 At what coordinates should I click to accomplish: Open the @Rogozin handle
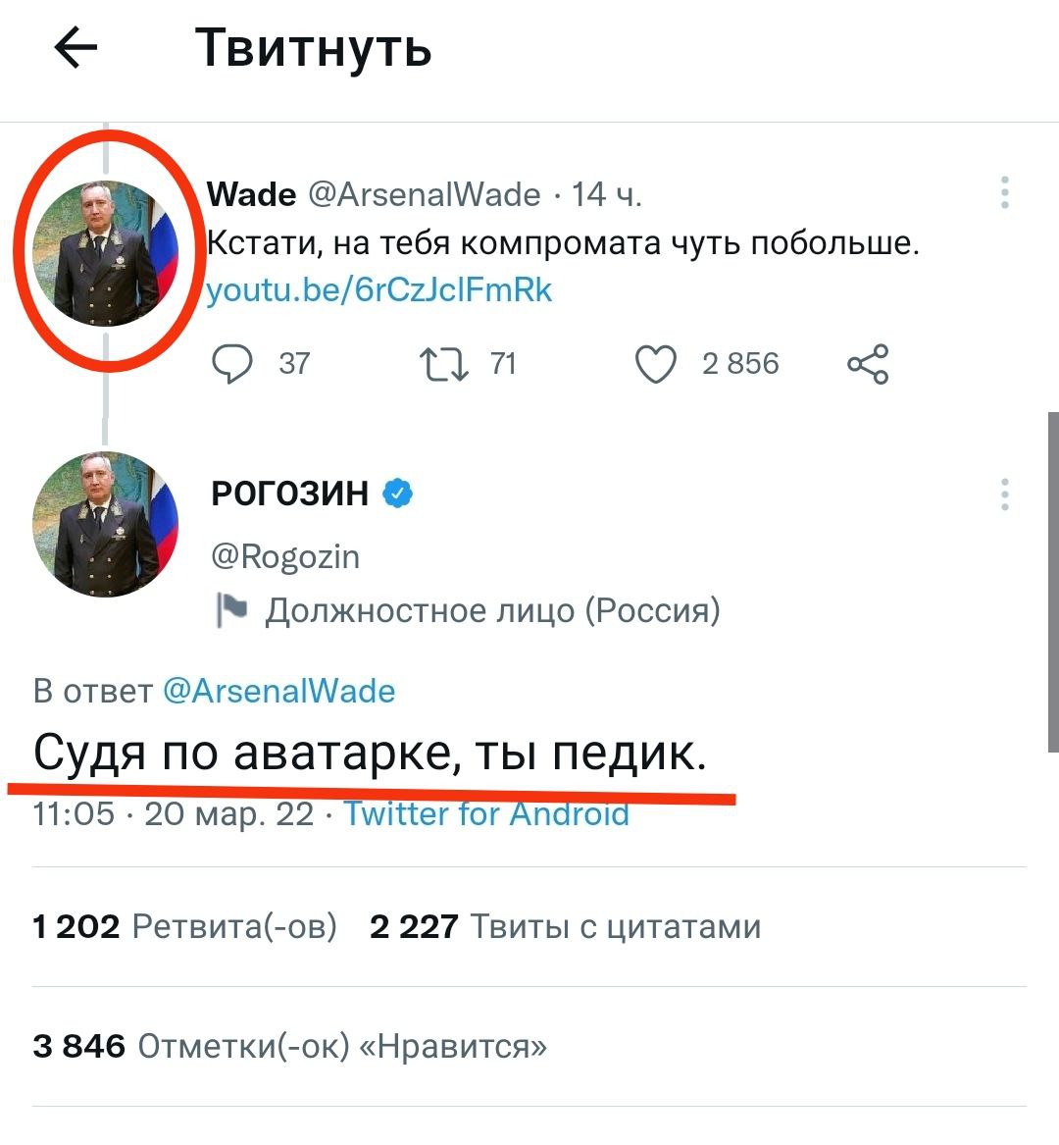pos(285,556)
